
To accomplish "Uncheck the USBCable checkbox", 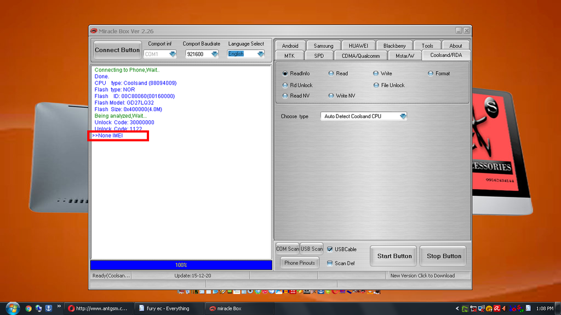I will 330,249.
